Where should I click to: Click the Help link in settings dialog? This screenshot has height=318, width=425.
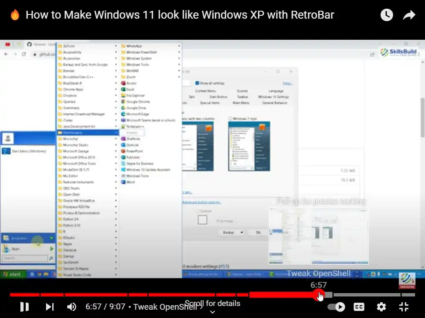(287, 83)
